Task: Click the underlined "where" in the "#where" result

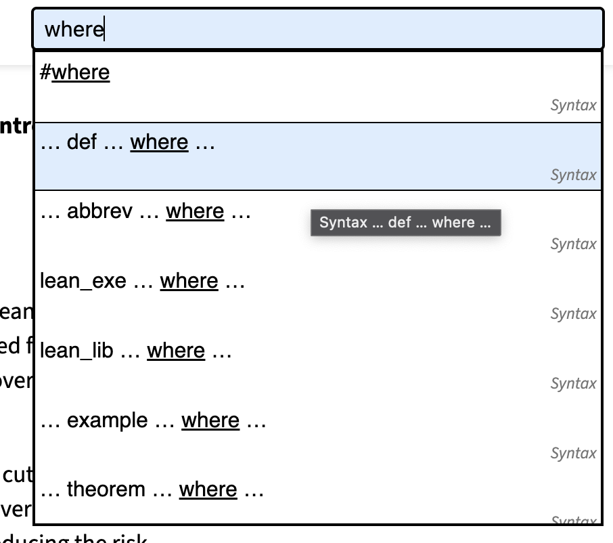Action: click(x=81, y=73)
